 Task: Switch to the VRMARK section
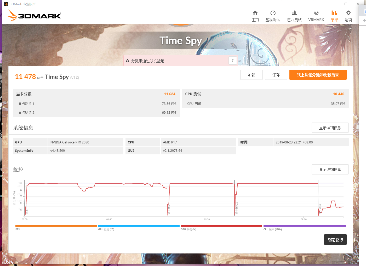point(316,16)
